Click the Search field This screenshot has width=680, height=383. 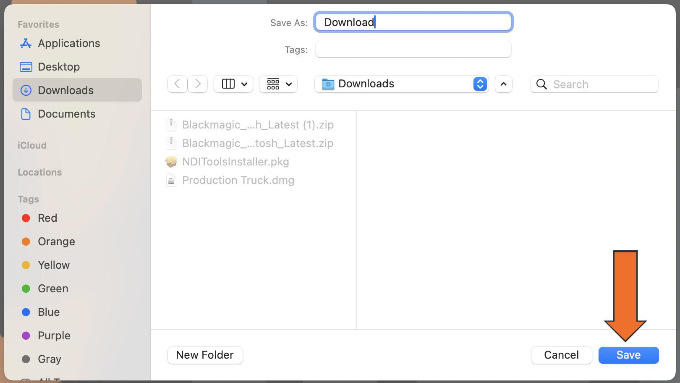[594, 84]
